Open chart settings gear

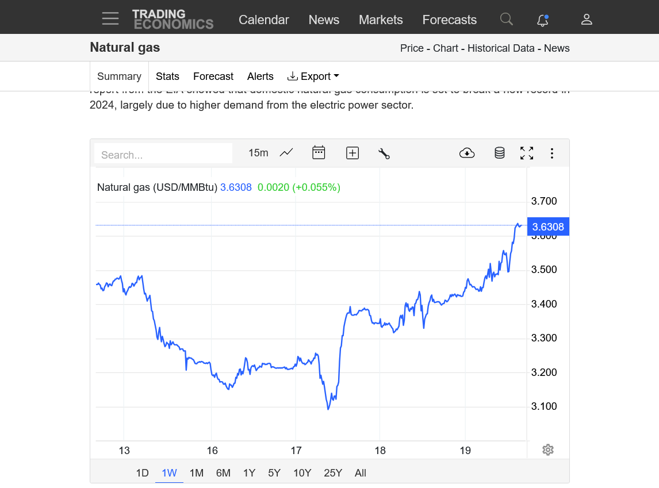pyautogui.click(x=548, y=449)
